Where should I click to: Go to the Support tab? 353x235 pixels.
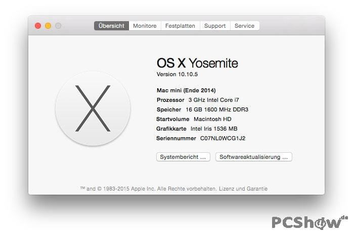click(x=215, y=26)
